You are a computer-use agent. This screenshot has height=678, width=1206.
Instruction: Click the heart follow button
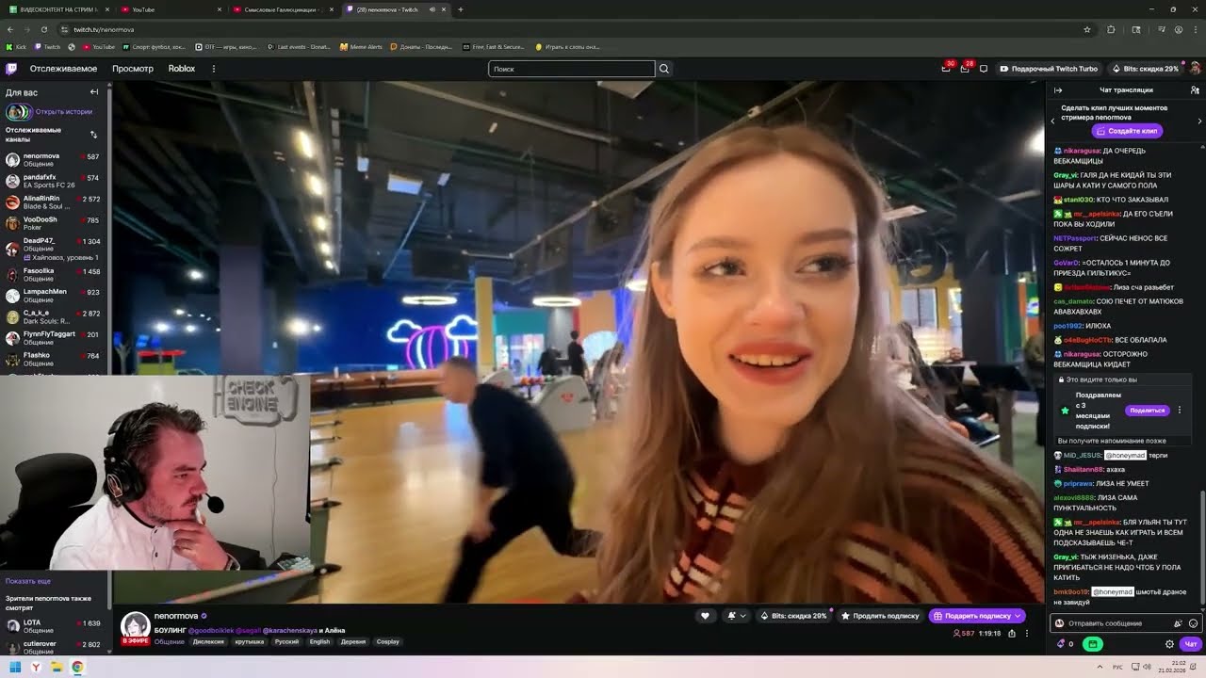[x=705, y=616]
